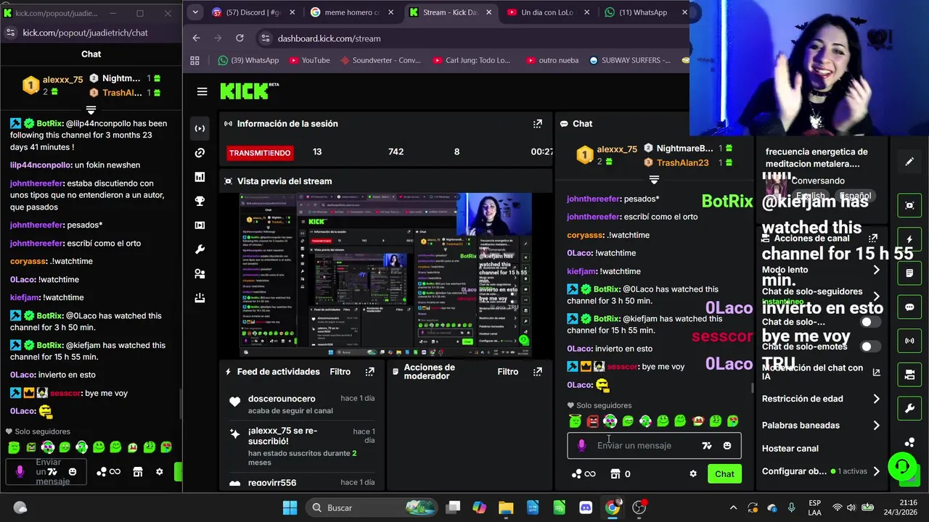Switch to the WhatsApp browser tab
The image size is (929, 522).
[645, 12]
